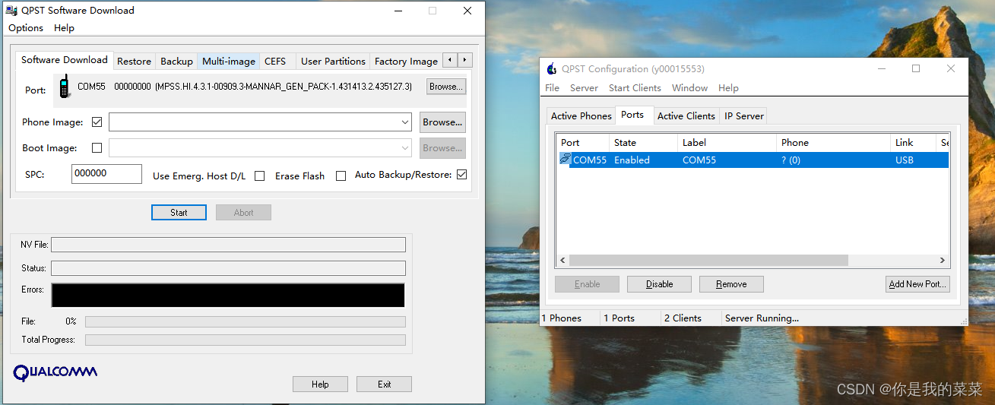Enable the Boot Image checkbox
995x405 pixels.
pos(97,147)
